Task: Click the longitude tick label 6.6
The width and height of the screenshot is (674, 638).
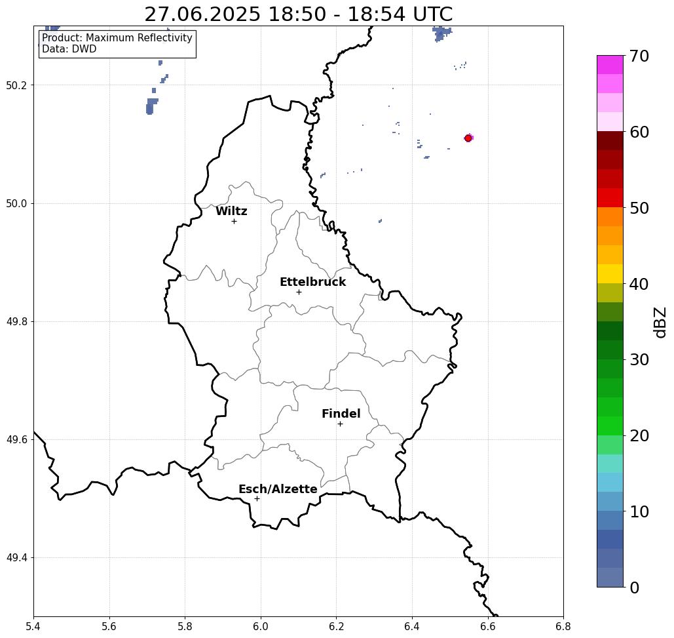Action: coord(488,626)
